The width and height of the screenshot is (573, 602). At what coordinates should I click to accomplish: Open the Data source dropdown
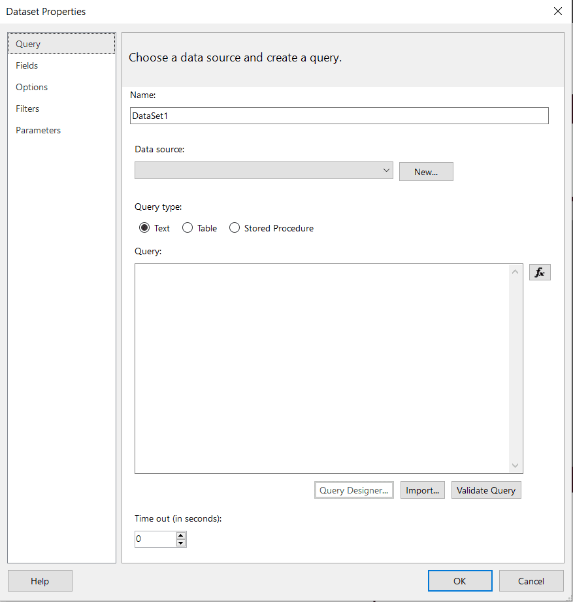(264, 170)
